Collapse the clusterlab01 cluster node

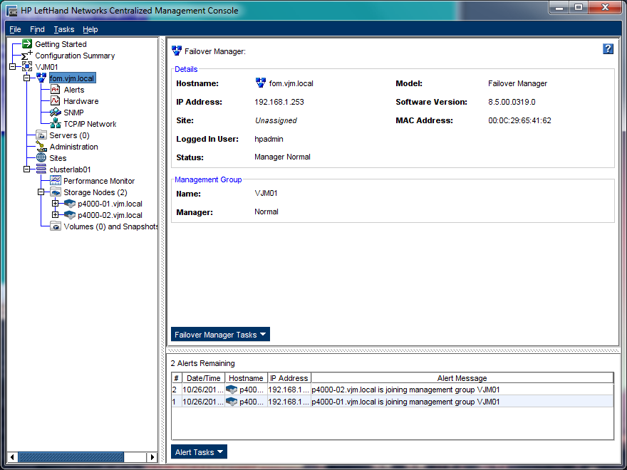[27, 169]
